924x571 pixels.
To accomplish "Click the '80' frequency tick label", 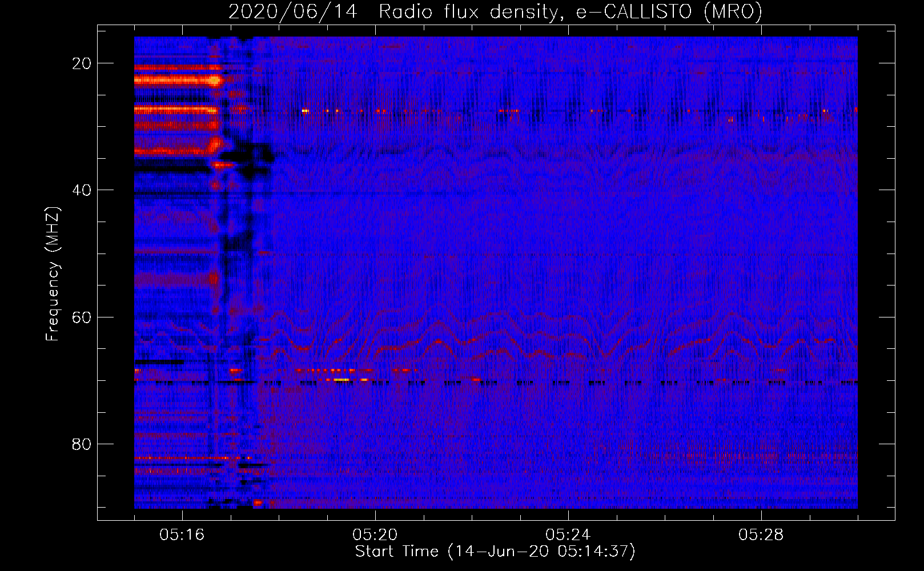I will pyautogui.click(x=82, y=444).
